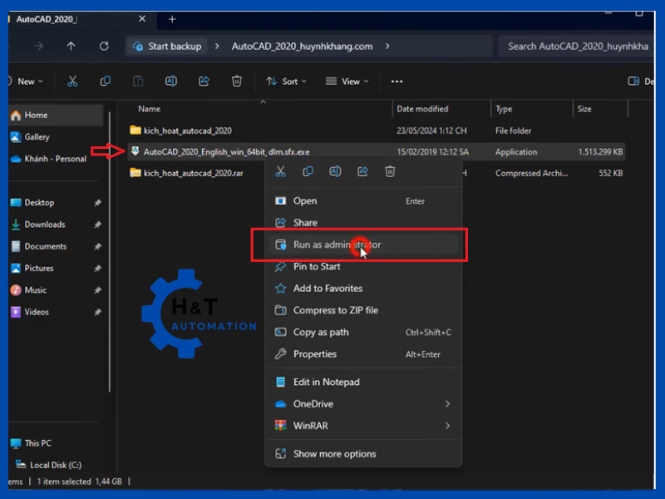The width and height of the screenshot is (665, 499).
Task: Click the rename icon in the context menu
Action: coord(335,171)
